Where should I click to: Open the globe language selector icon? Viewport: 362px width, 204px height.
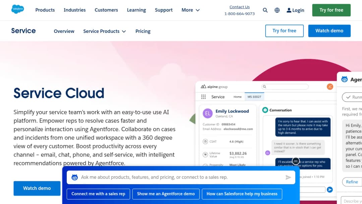tap(277, 10)
